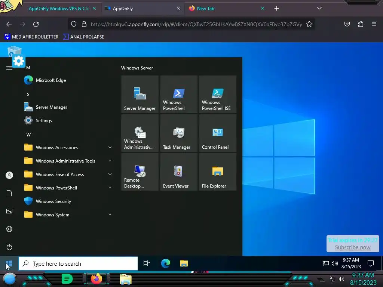Open the Windows Administrative Tools tile
This screenshot has height=287, width=383.
point(140,133)
